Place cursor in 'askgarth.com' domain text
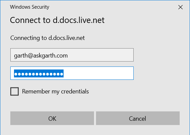 pyautogui.click(x=50, y=56)
